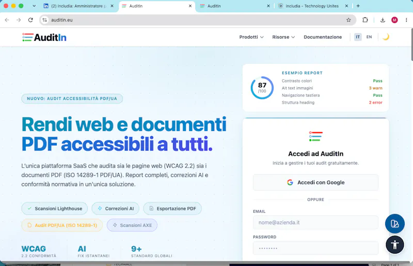Click lightning icon in Correzioni AI

click(x=100, y=208)
